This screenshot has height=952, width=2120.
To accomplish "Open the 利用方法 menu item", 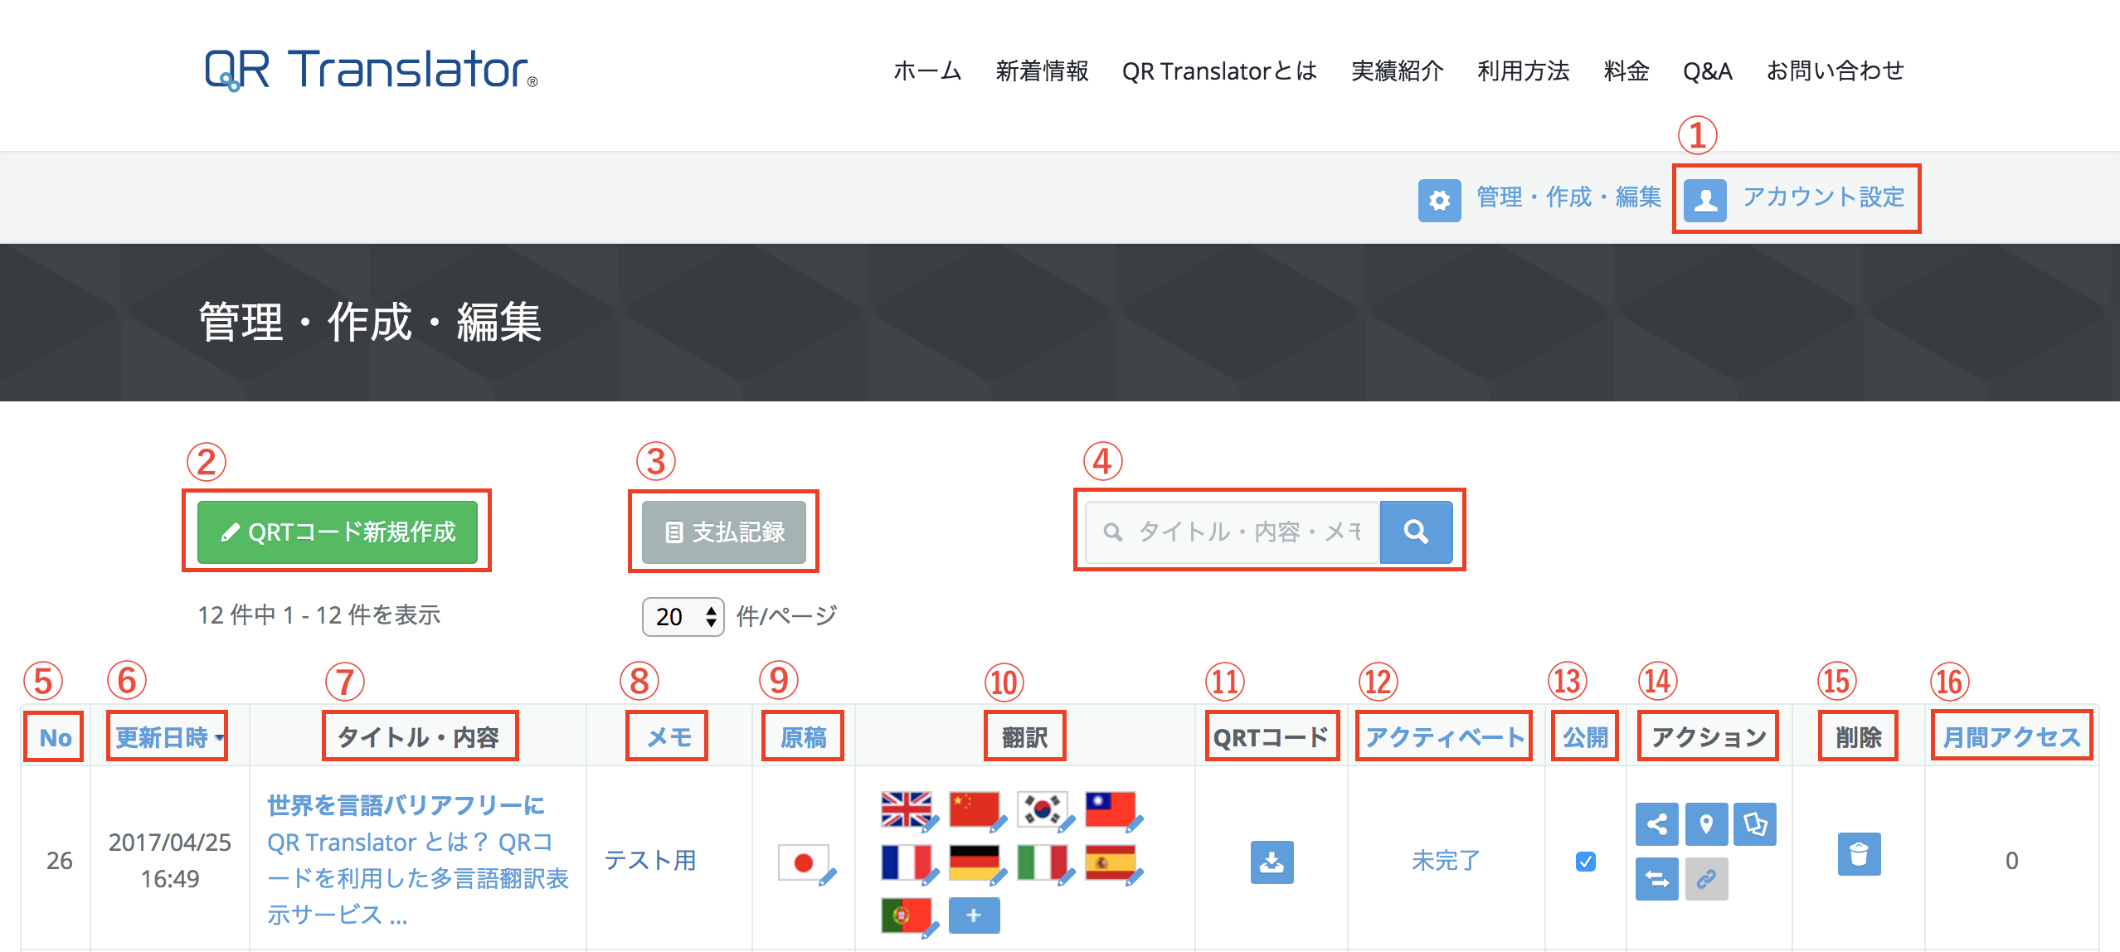I will (x=1524, y=70).
